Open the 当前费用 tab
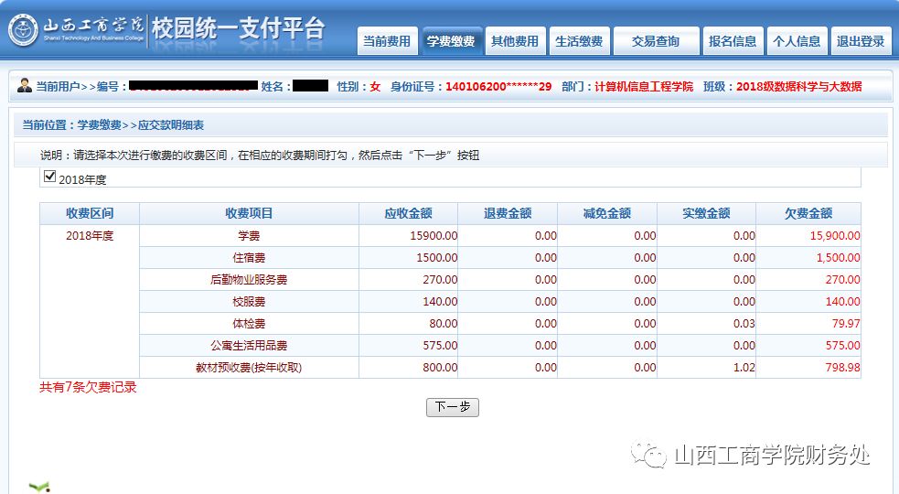The image size is (899, 494). 387,41
